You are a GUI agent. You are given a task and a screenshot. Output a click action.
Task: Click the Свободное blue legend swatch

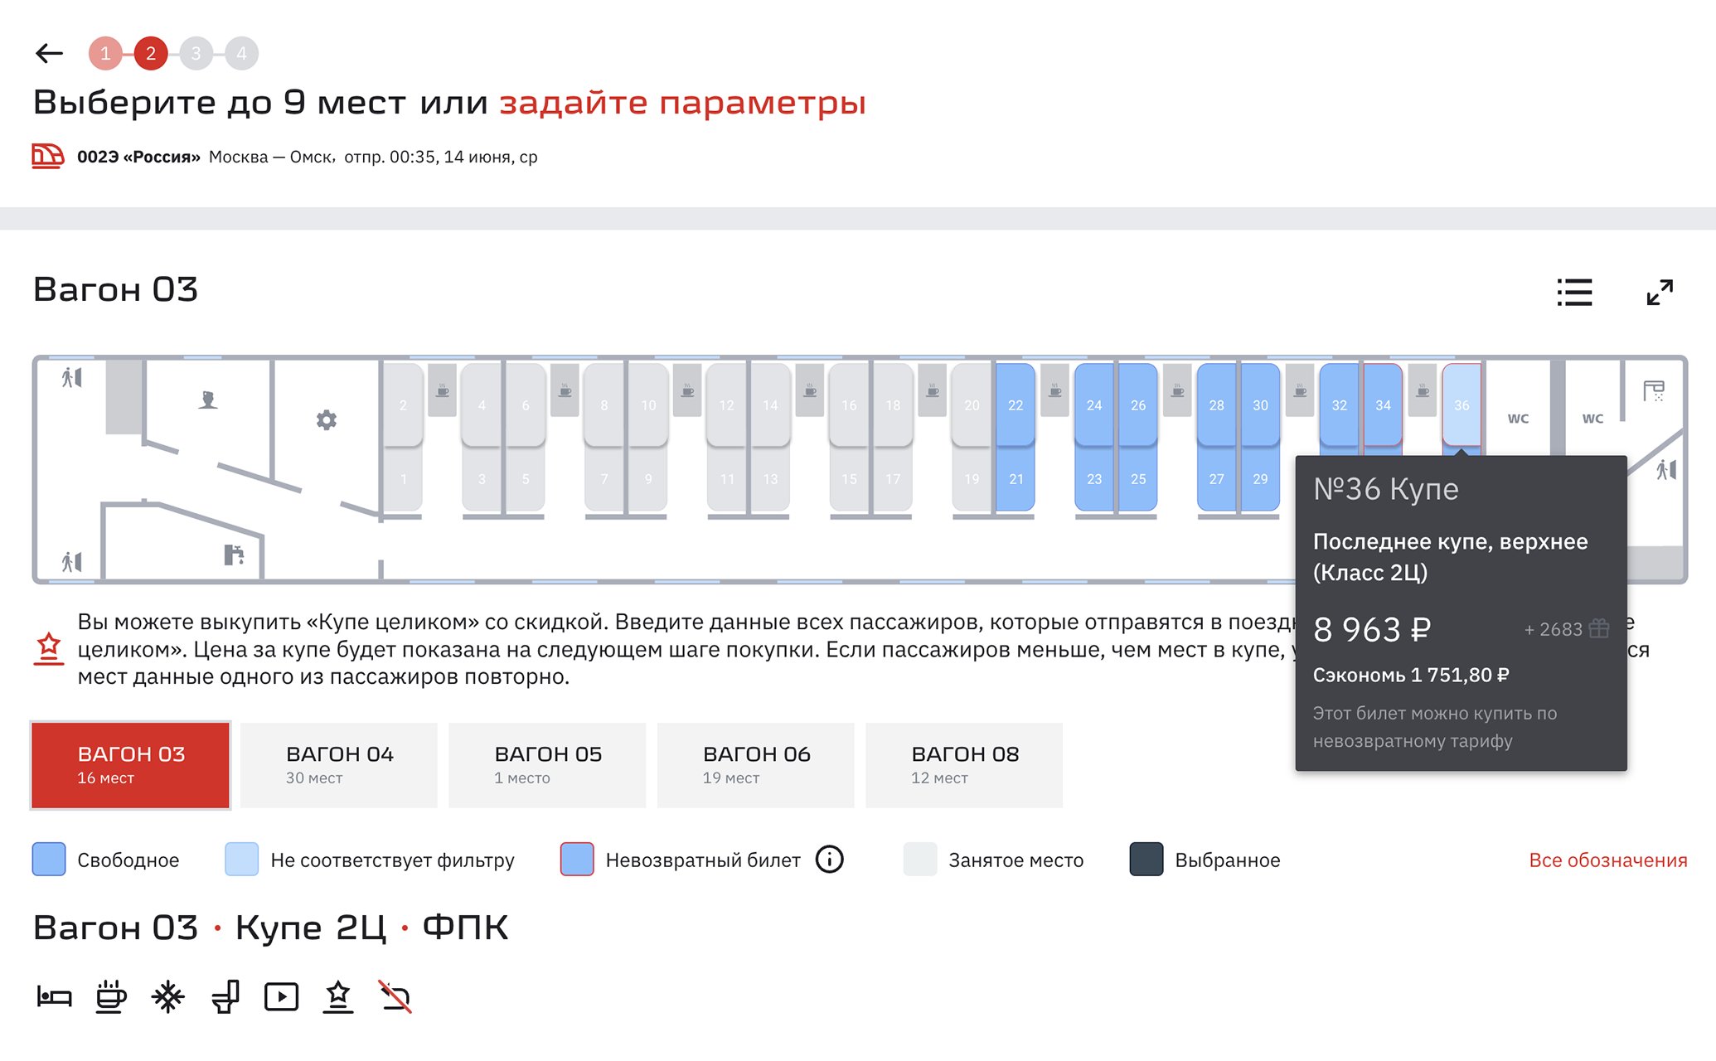49,860
